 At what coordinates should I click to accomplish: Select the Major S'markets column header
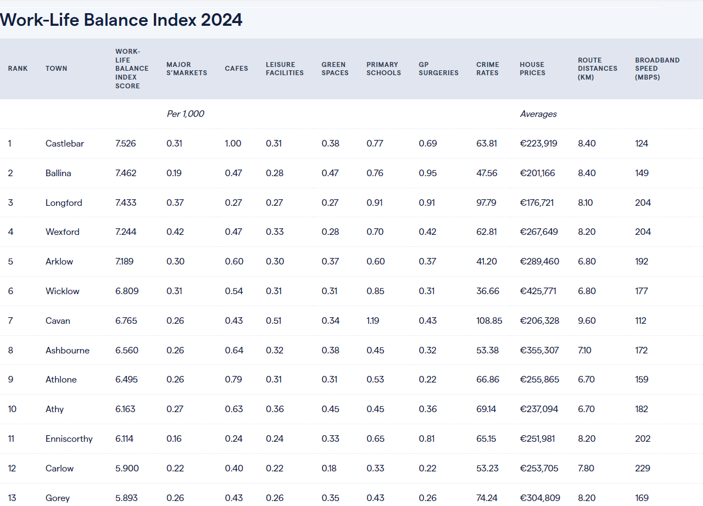click(187, 69)
